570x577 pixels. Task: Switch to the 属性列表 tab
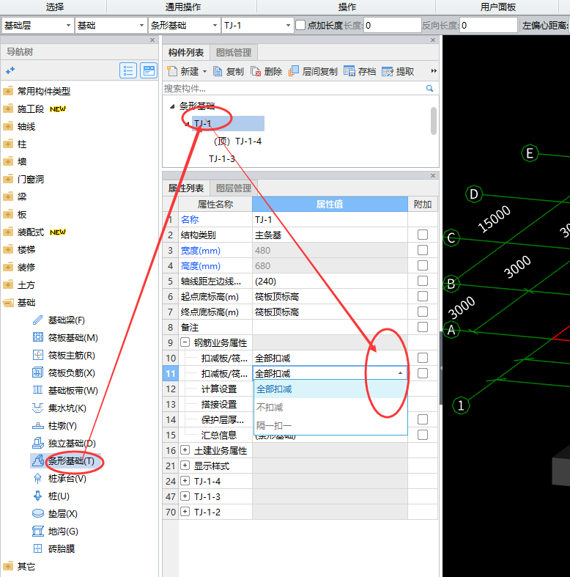[185, 188]
